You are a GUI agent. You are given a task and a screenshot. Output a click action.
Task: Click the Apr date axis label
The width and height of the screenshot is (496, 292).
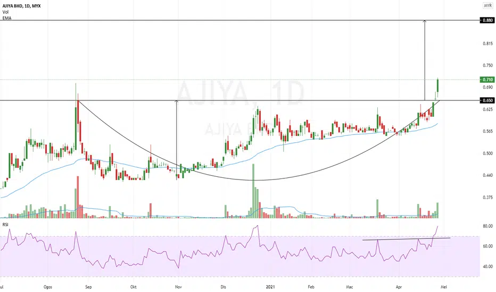(399, 287)
